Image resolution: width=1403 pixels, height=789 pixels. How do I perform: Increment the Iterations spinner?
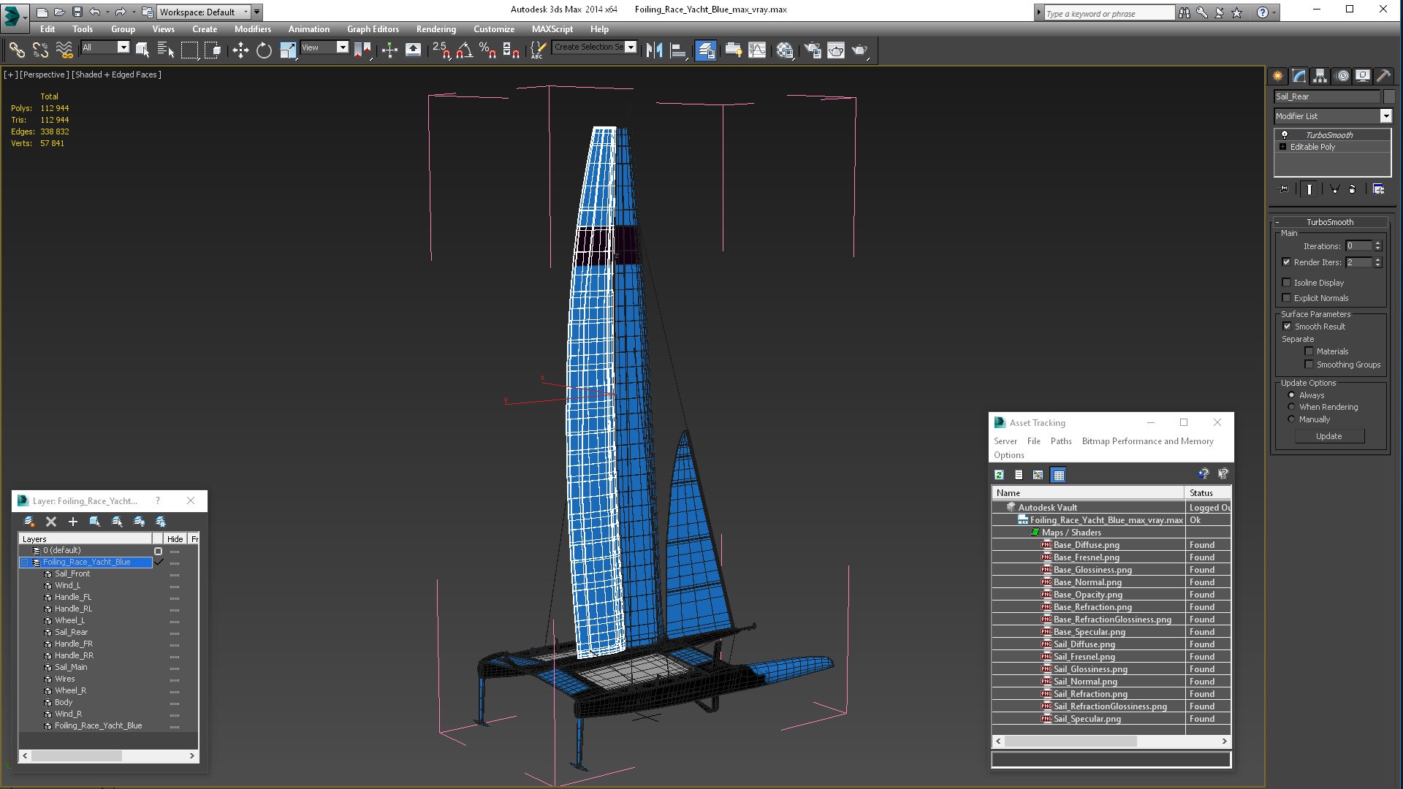point(1377,243)
